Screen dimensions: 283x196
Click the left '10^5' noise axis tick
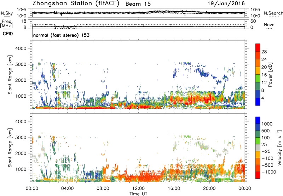22,10
